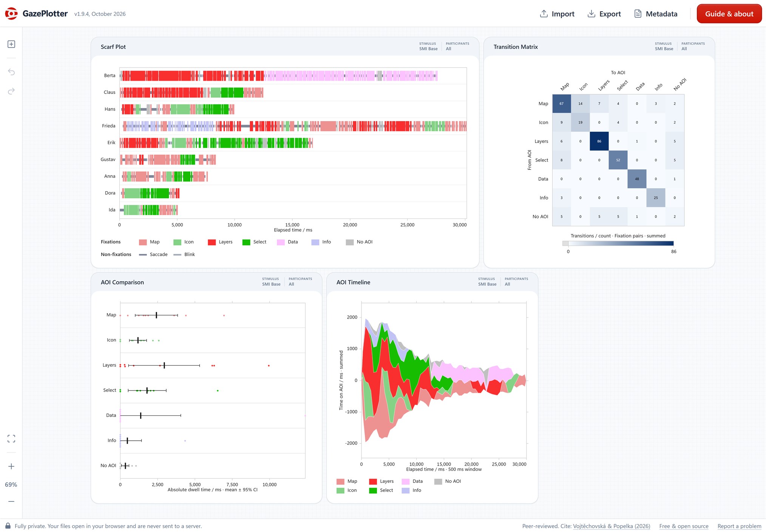Click the matrix cell with value 52

pyautogui.click(x=618, y=160)
